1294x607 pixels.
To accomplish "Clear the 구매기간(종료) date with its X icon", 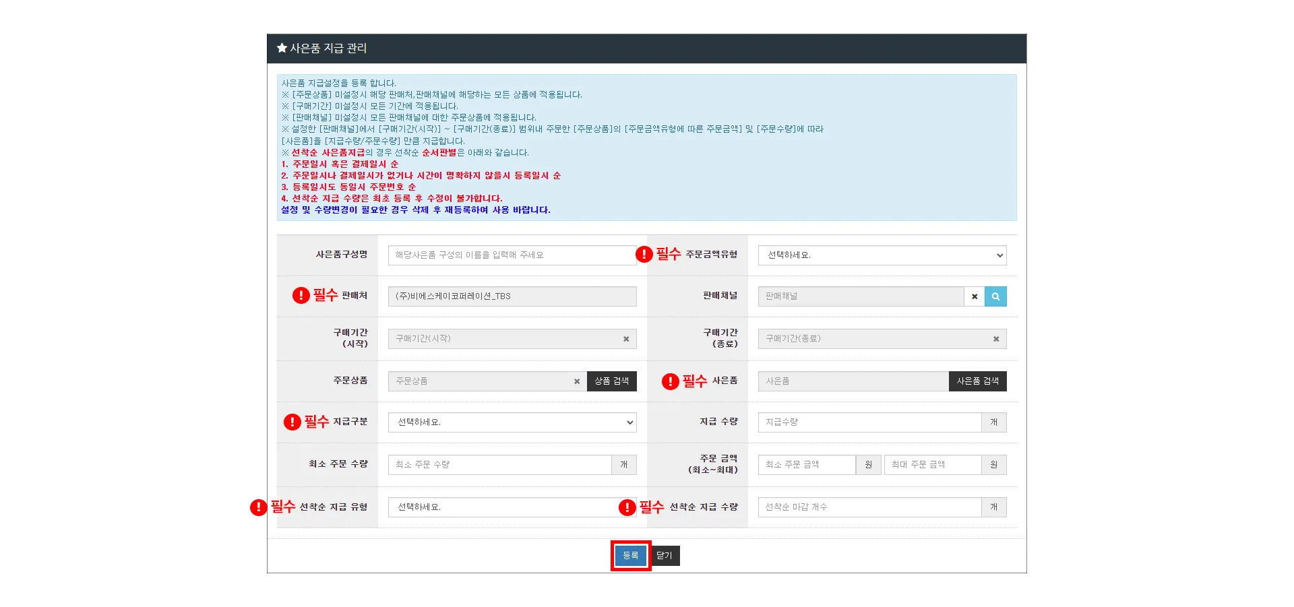I will coord(996,339).
